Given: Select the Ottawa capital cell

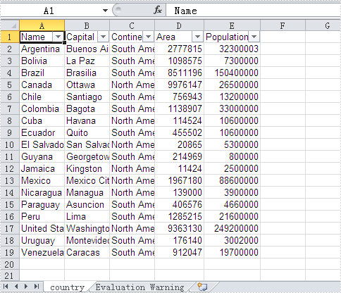Looking at the screenshot, I should coord(87,85).
